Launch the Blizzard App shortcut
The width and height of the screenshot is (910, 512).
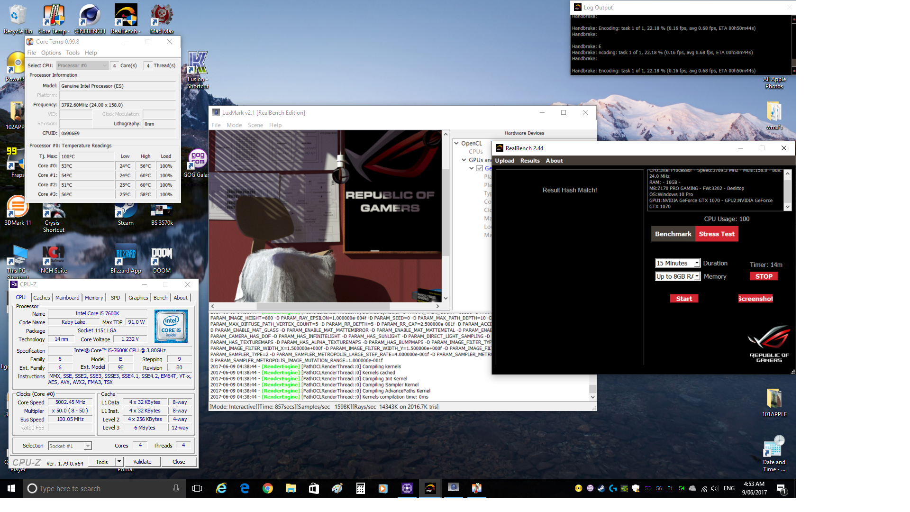pyautogui.click(x=126, y=259)
